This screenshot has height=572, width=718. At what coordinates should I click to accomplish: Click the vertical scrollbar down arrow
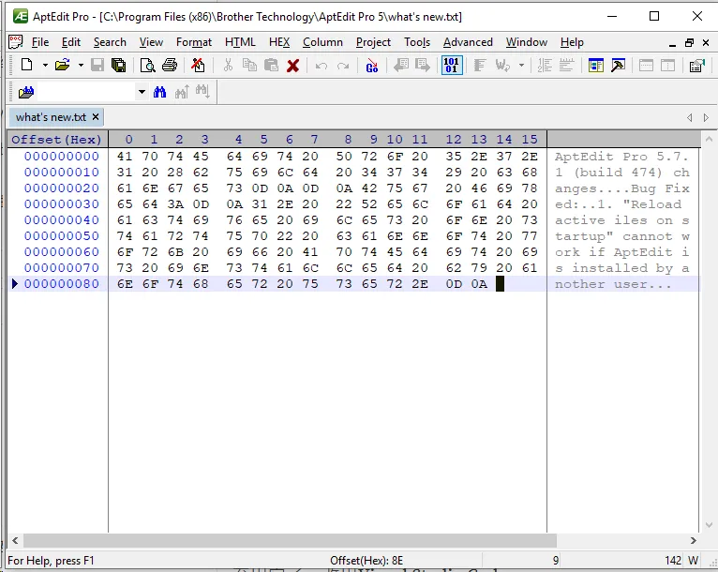(709, 525)
